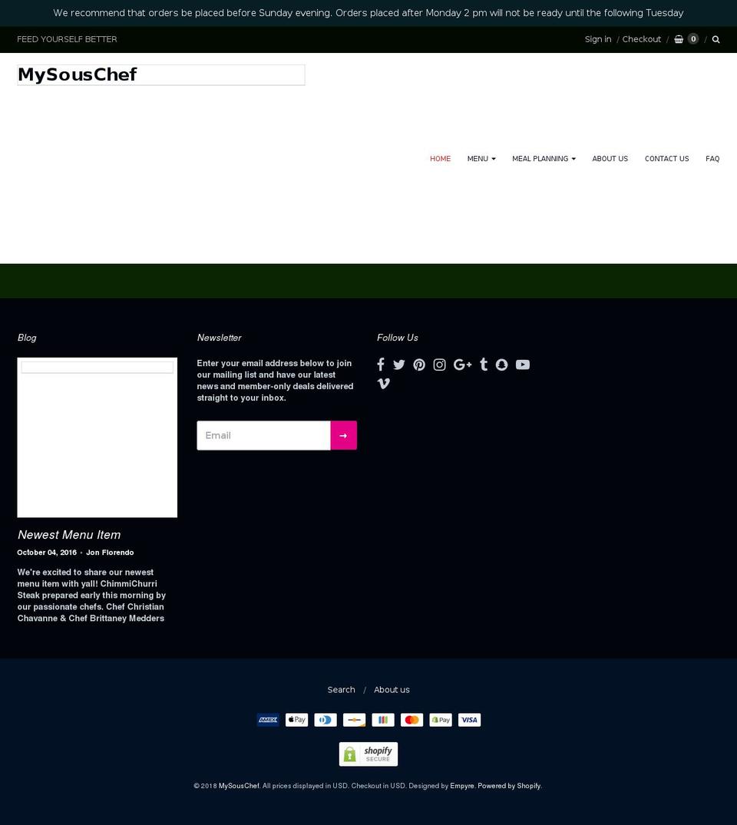Click the October 04, 2016 post date
Viewport: 737px width, 825px height.
[47, 553]
